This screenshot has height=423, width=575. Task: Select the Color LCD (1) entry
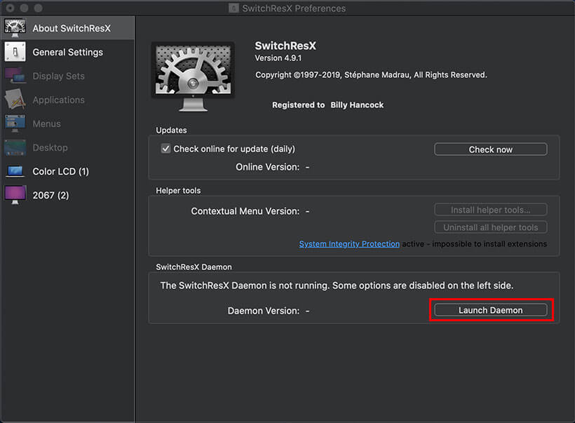click(x=61, y=171)
